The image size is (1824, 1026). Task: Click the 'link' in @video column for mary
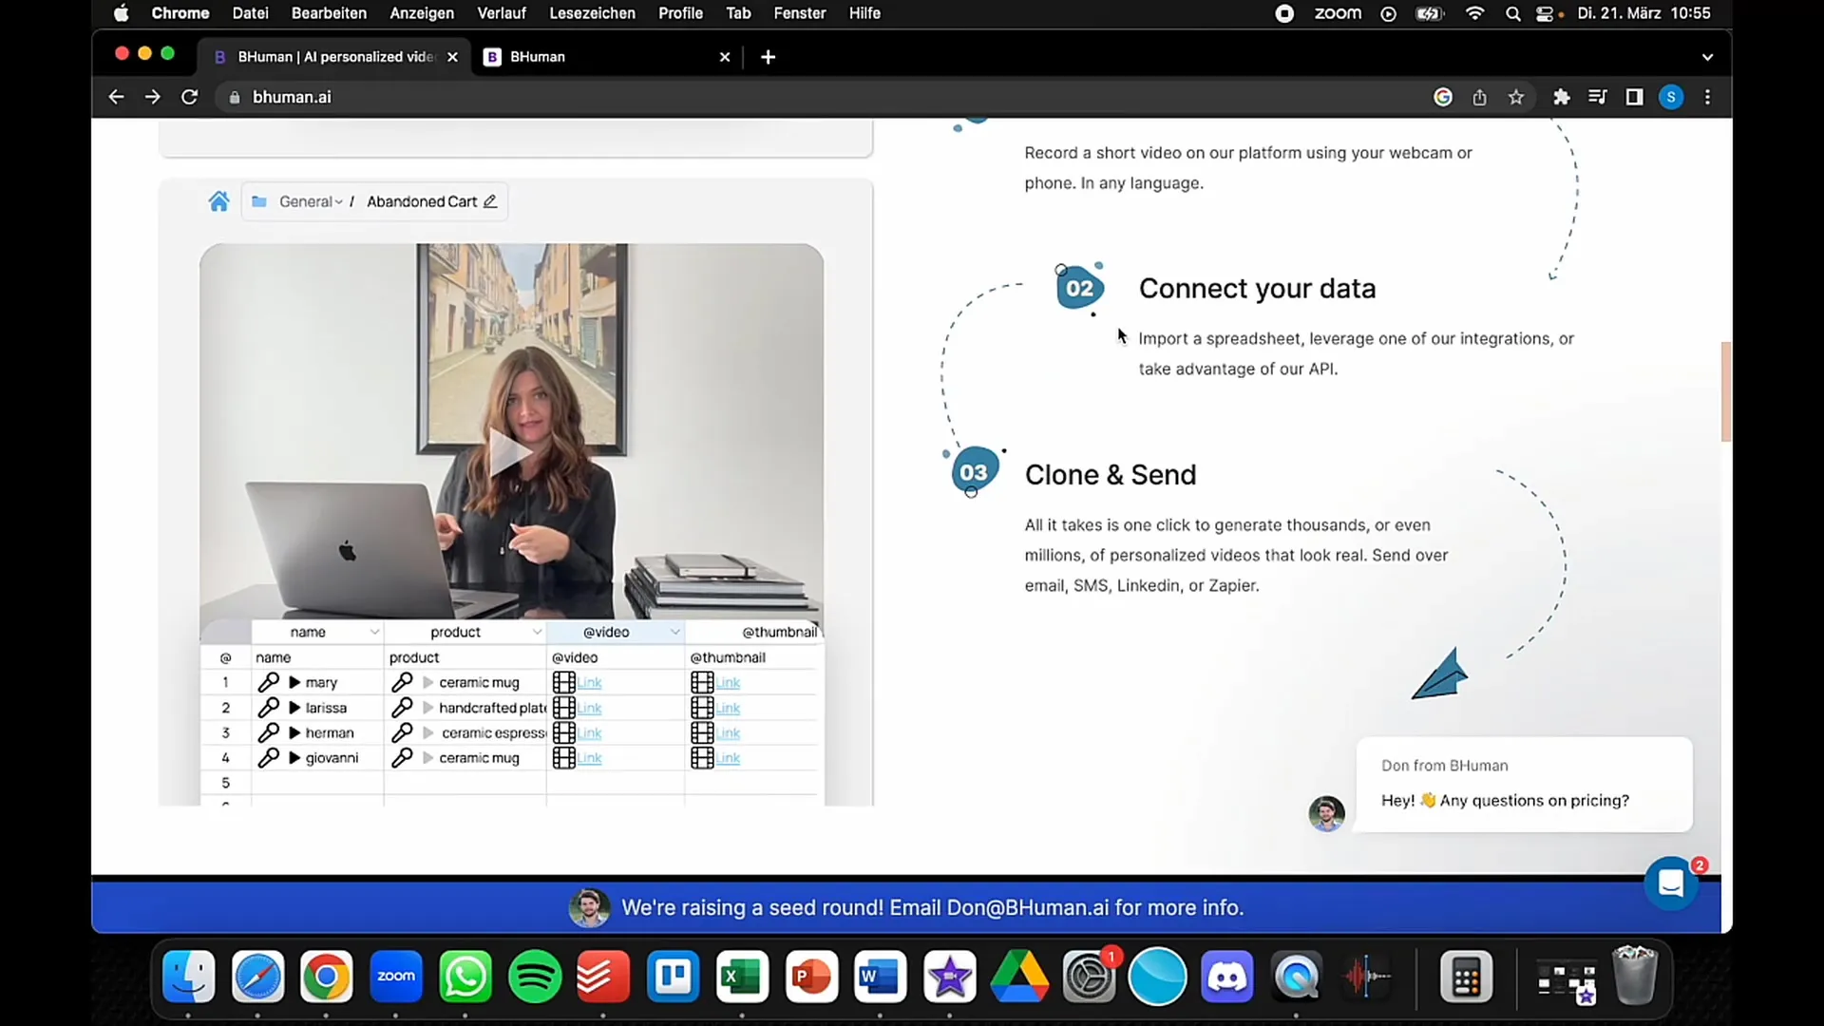coord(590,681)
